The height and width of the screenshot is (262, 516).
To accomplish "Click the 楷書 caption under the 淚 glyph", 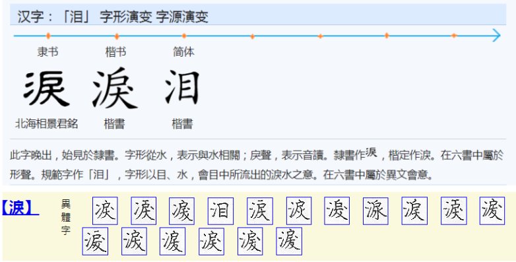I will [115, 124].
